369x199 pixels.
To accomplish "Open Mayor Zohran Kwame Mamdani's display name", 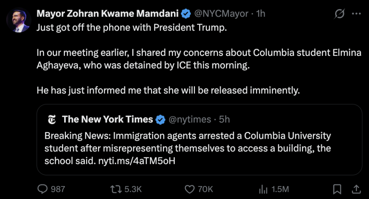I will point(108,14).
